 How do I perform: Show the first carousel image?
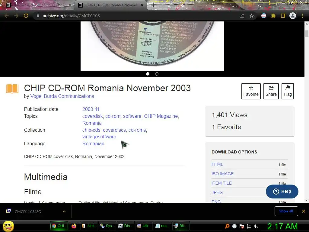[x=148, y=74]
